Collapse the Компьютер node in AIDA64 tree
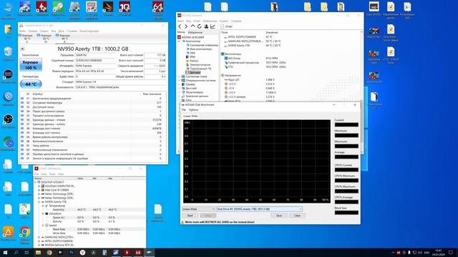This screenshot has height=257, width=458. pos(180,41)
